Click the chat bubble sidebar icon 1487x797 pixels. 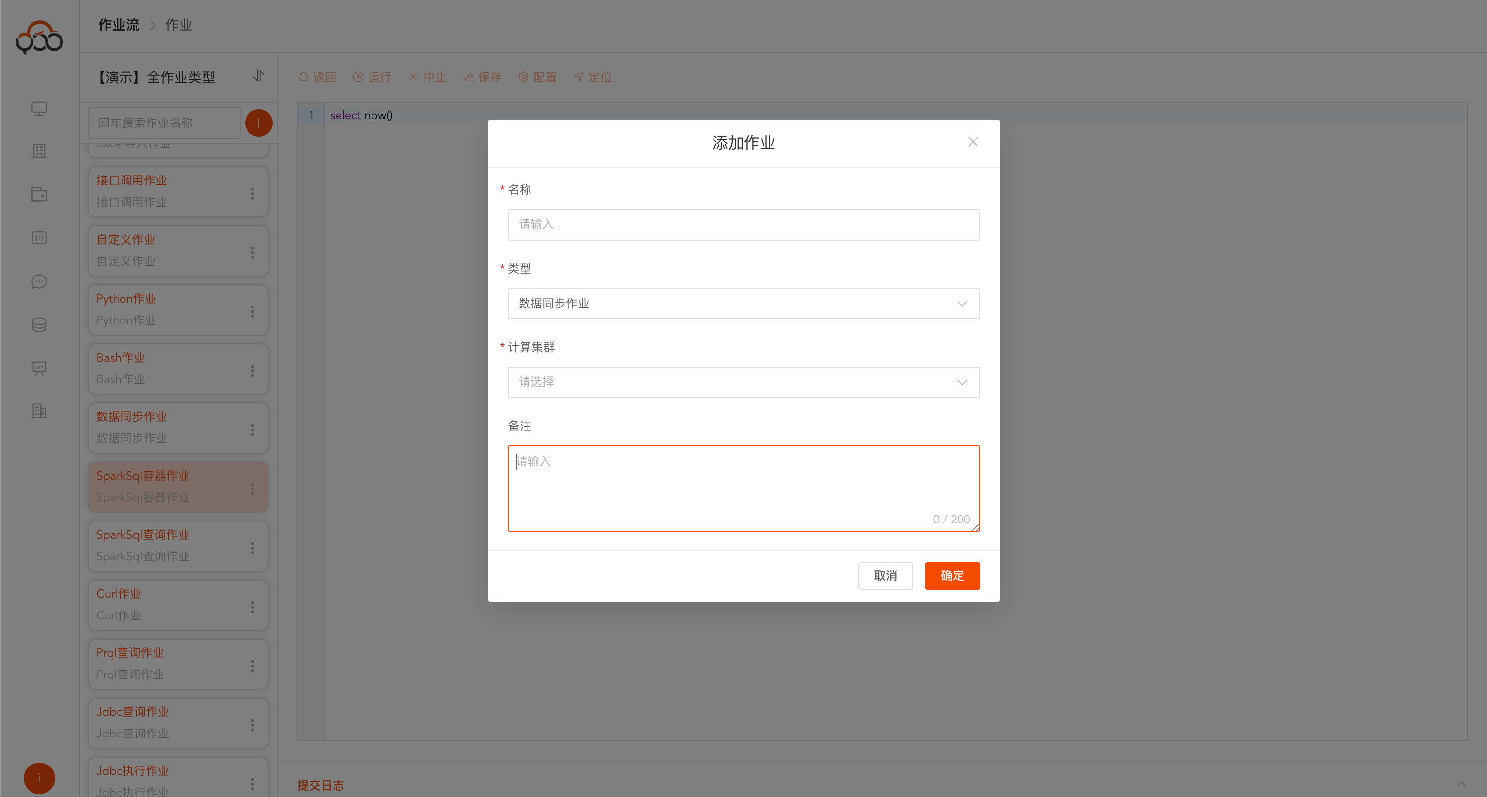pos(39,281)
